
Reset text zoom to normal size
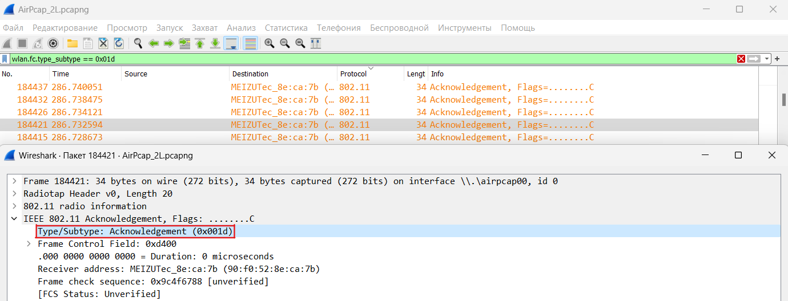300,43
